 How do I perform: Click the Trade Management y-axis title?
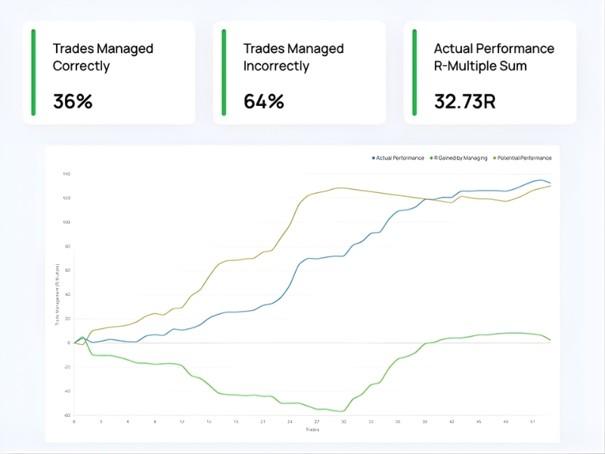(57, 295)
